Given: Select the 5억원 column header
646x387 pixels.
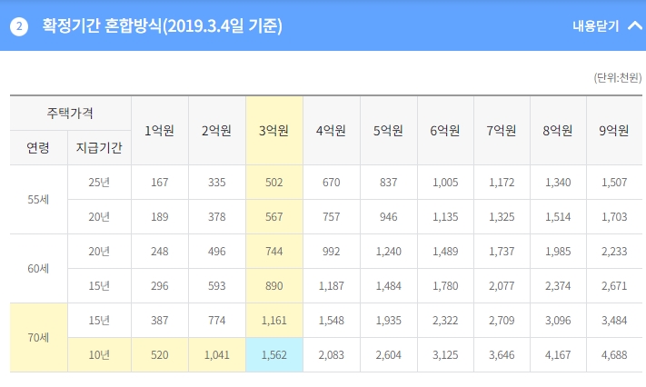Looking at the screenshot, I should [x=389, y=131].
